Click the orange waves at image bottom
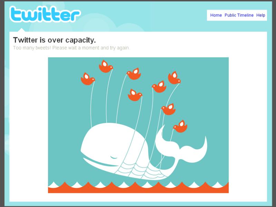Image resolution: width=276 pixels, height=207 pixels. [x=138, y=188]
